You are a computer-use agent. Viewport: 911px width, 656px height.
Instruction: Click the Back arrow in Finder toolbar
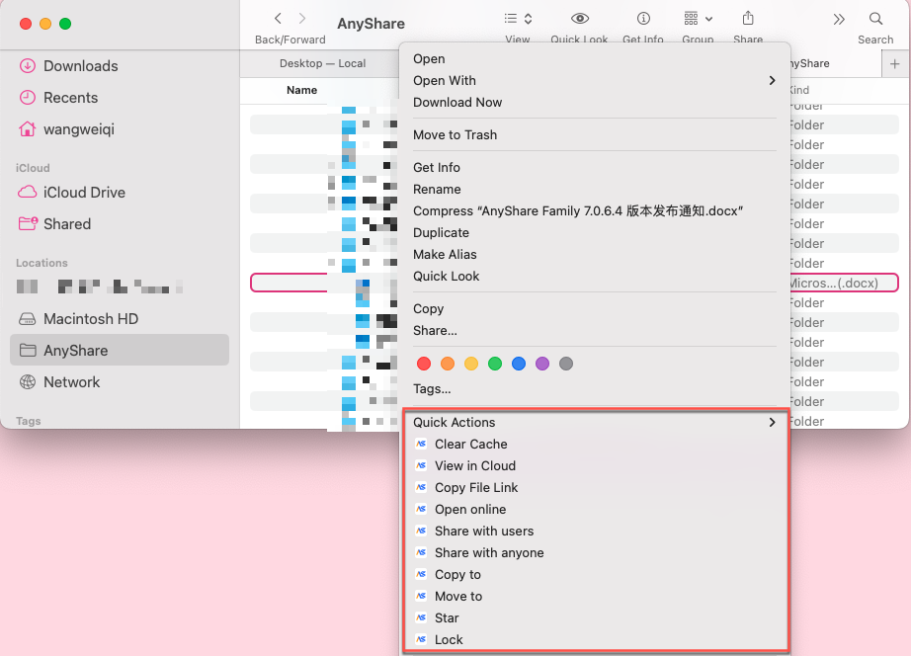click(278, 19)
